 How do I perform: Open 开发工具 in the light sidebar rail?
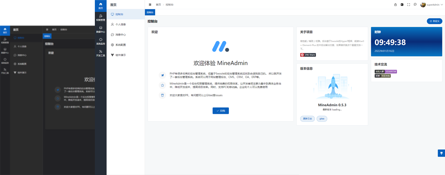(101, 53)
